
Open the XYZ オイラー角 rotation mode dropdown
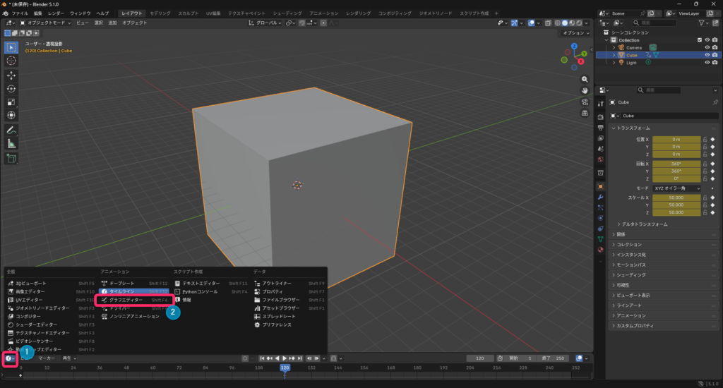(676, 188)
